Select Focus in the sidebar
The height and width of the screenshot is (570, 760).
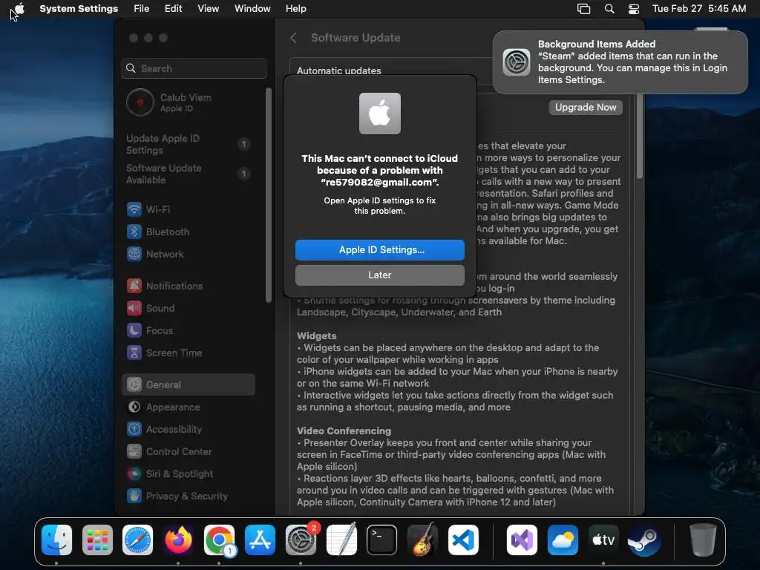coord(188,330)
